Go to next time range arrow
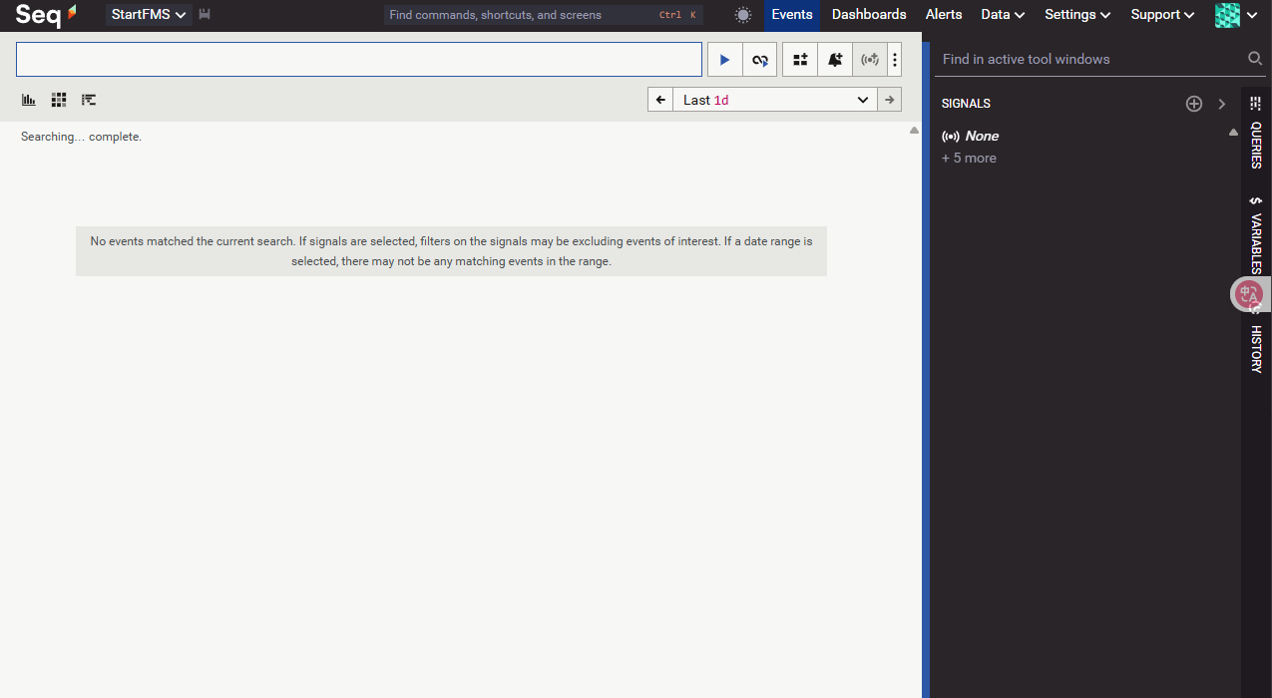This screenshot has height=698, width=1272. coord(889,100)
